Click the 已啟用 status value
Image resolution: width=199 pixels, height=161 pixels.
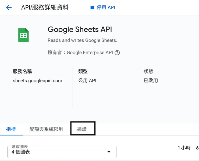pyautogui.click(x=151, y=80)
